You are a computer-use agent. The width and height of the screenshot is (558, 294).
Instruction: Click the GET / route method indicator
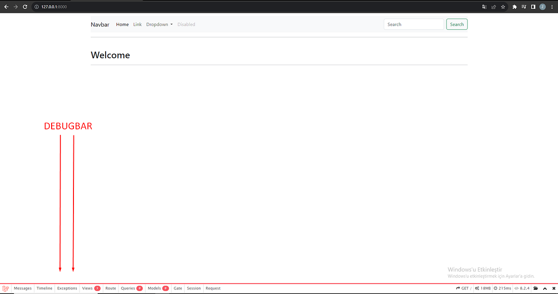(464, 288)
